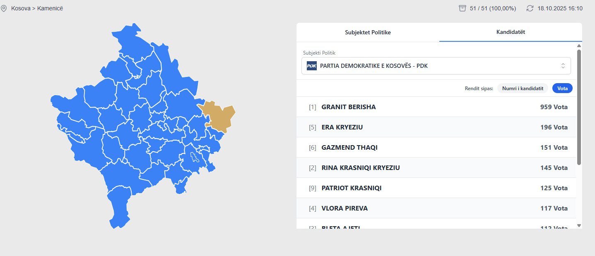Click the location pin icon
Viewport: 595px width, 256px height.
pyautogui.click(x=4, y=8)
